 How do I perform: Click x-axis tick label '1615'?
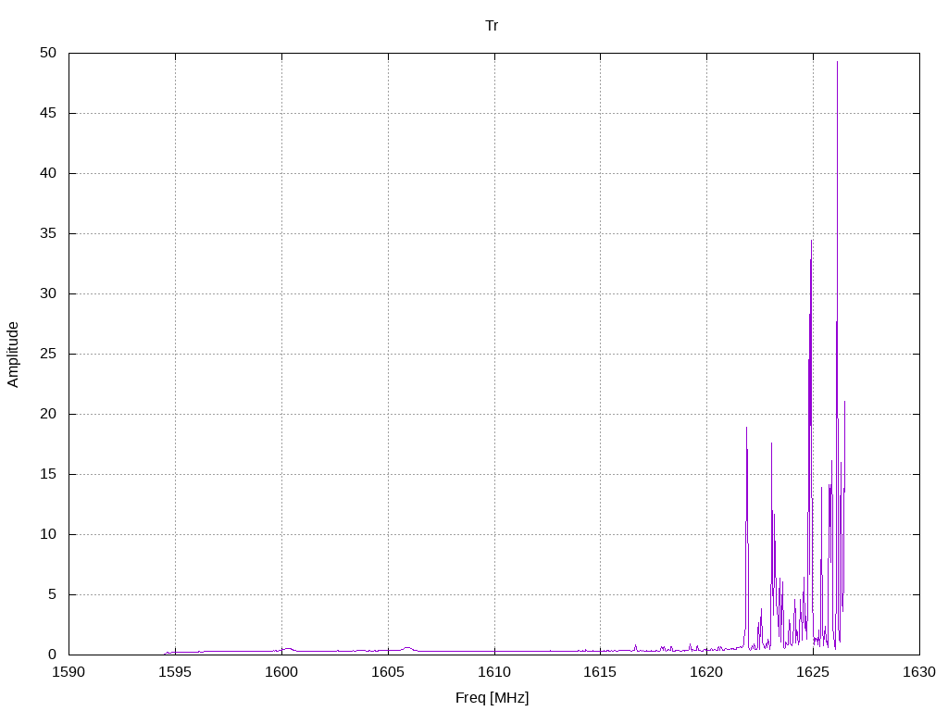coord(600,672)
